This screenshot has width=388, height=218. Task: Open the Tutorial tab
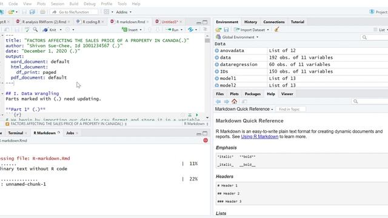(x=298, y=22)
